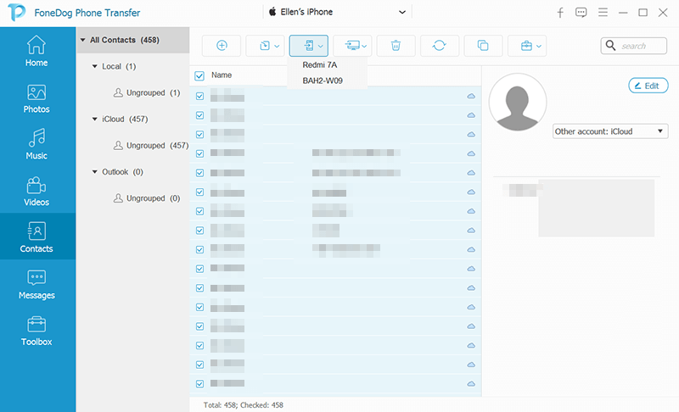
Task: Uncheck the fourth contact row checkbox
Action: 199,153
